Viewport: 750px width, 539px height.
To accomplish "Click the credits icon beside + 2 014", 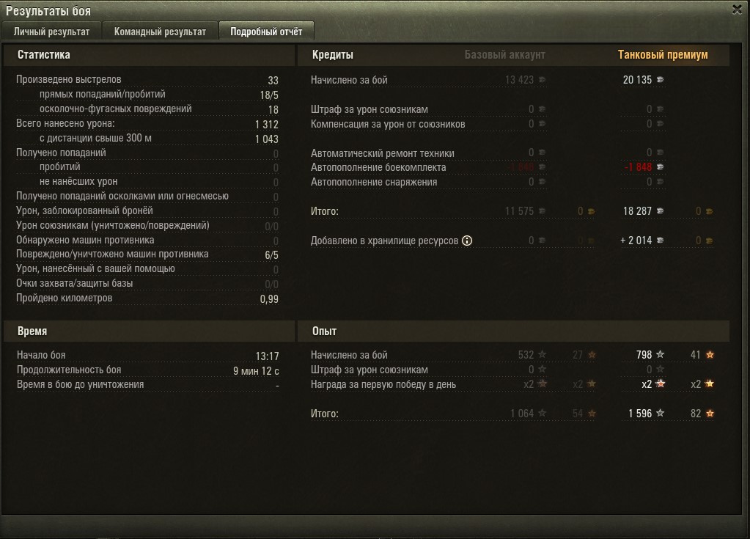I will click(660, 241).
